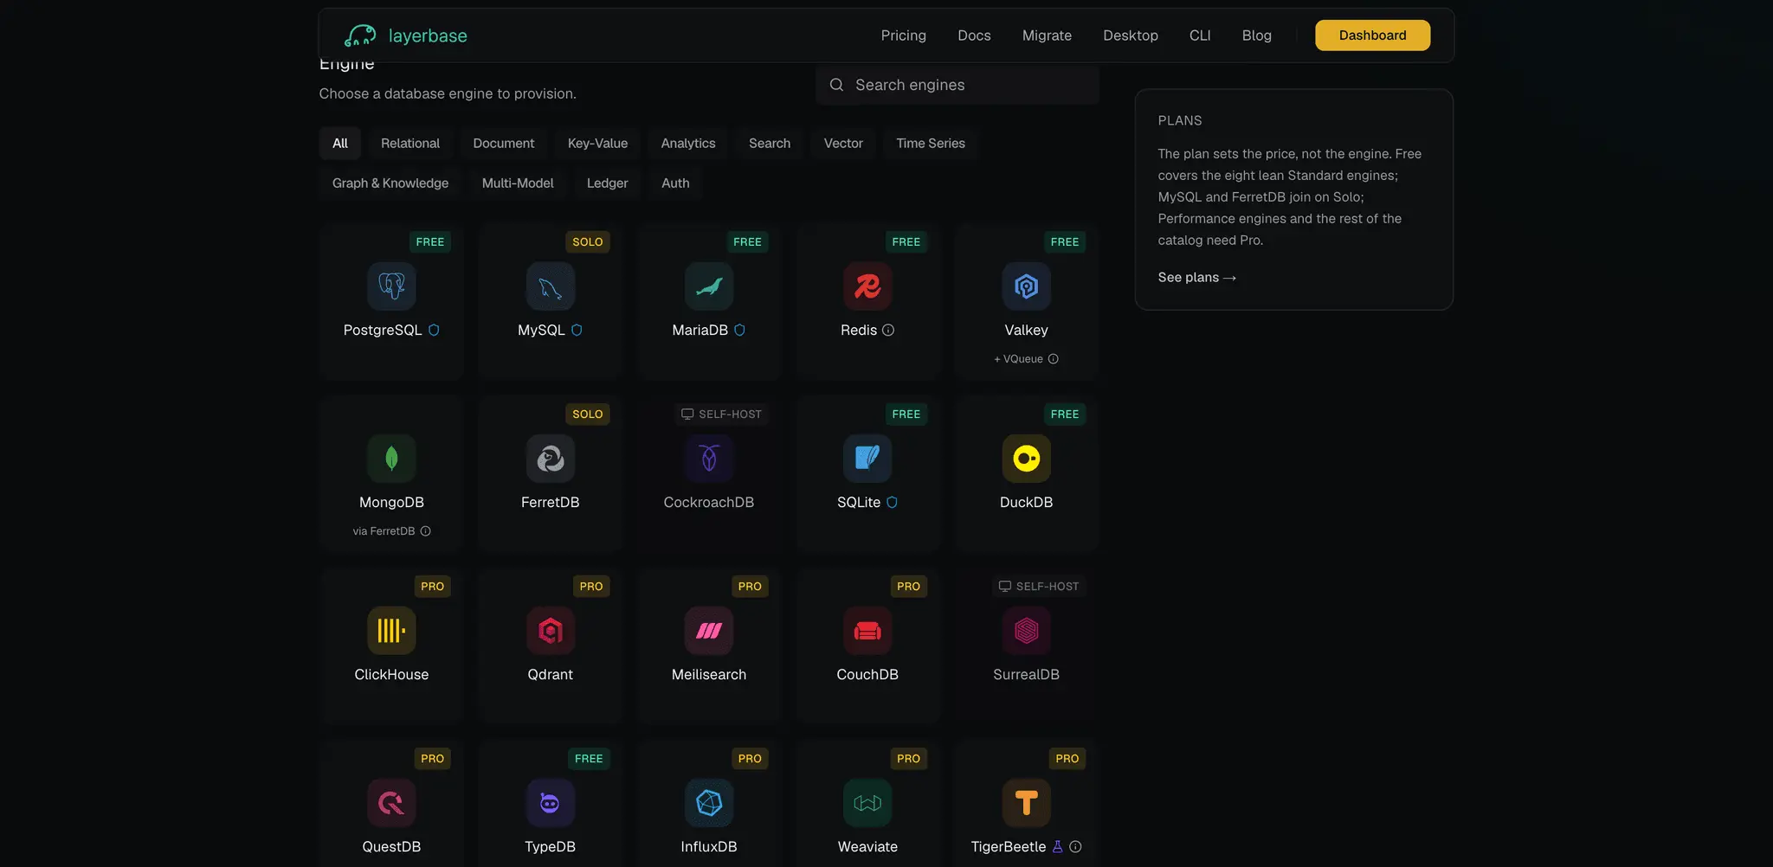This screenshot has height=867, width=1773.
Task: Click the FREE badge on TypeDB card
Action: click(589, 759)
